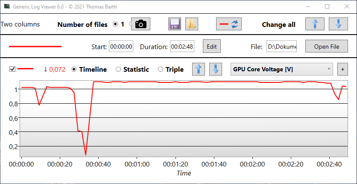Select the Timeline view radio button

click(x=74, y=70)
